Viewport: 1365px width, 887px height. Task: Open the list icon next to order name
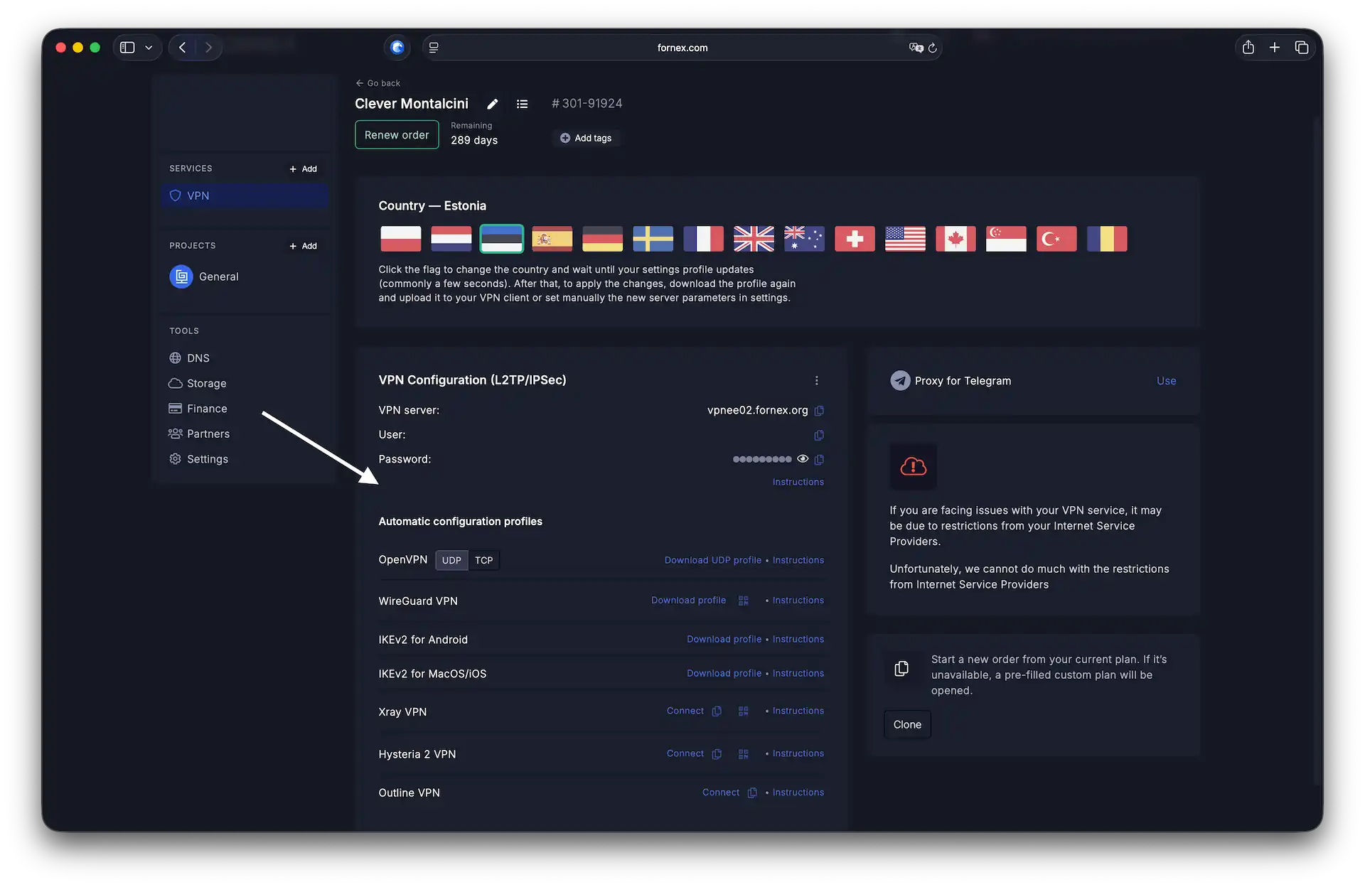click(x=522, y=104)
